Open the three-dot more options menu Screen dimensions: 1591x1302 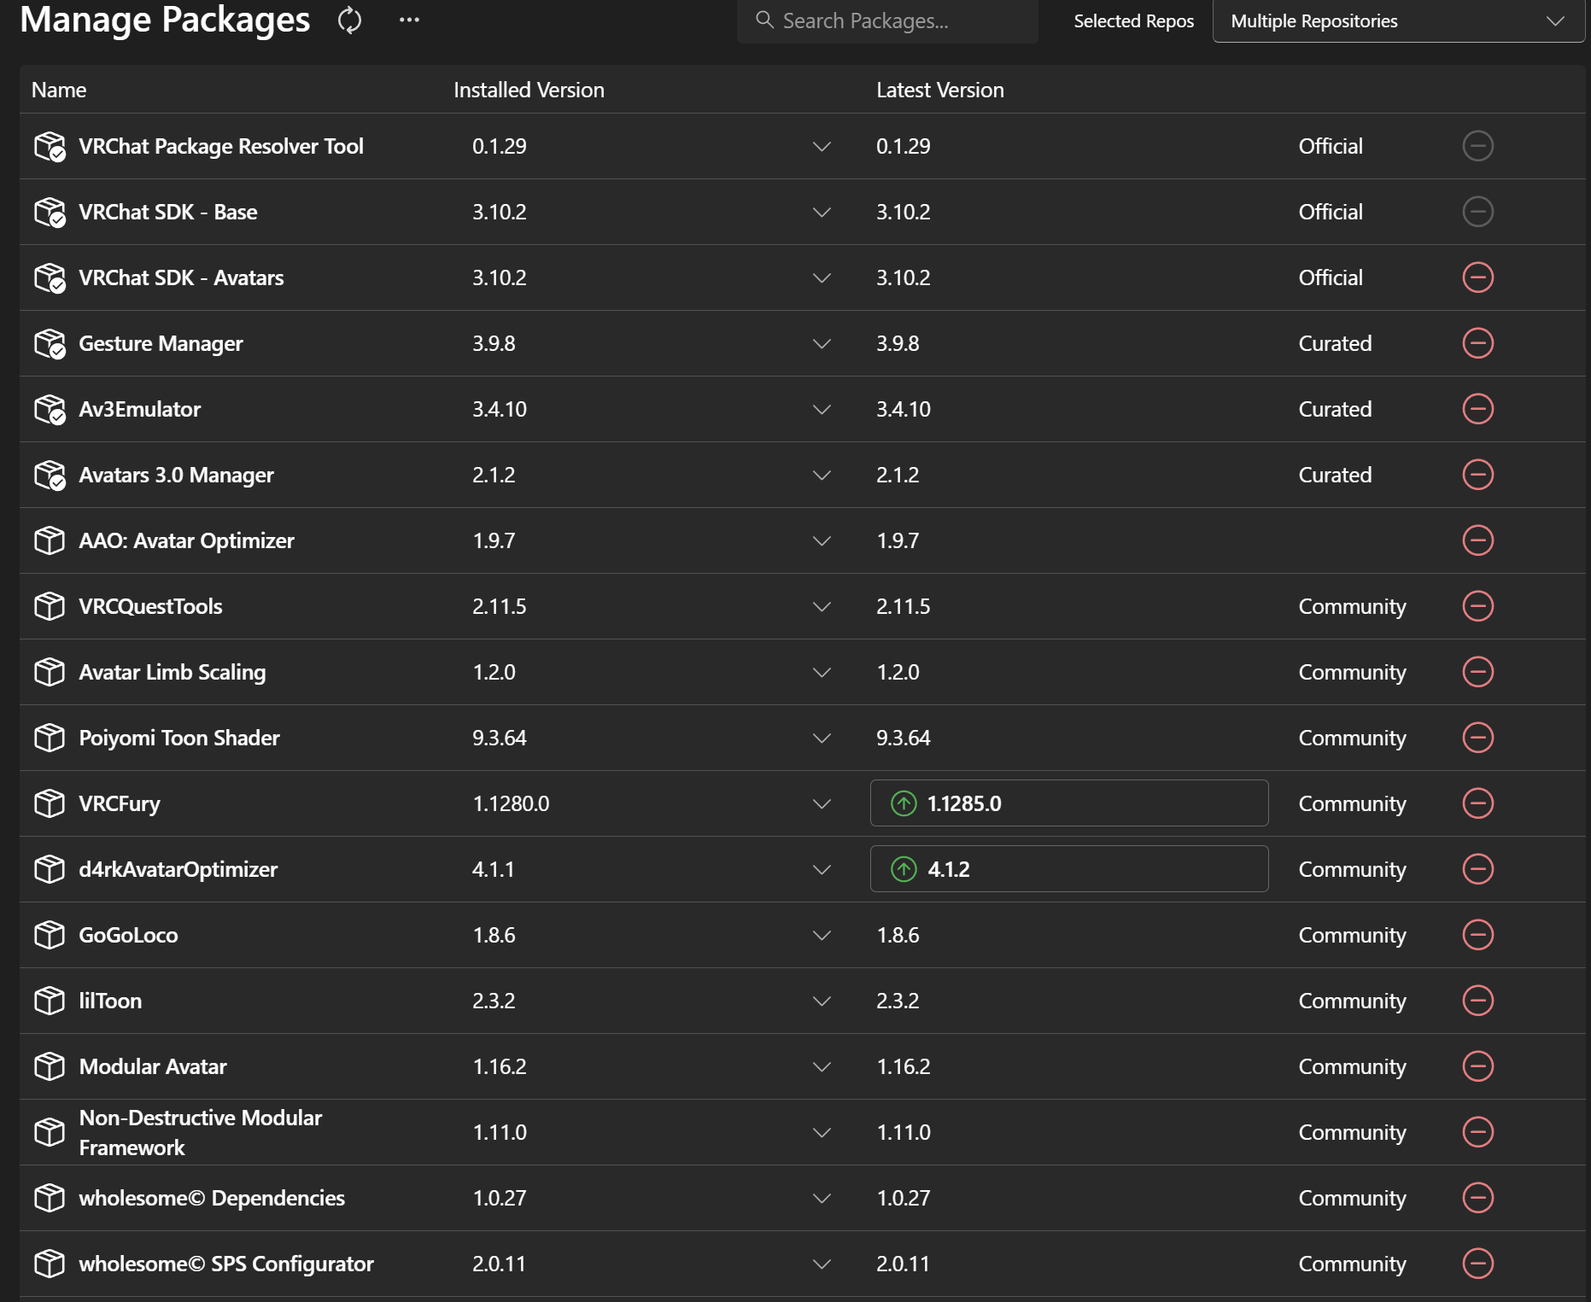point(409,20)
